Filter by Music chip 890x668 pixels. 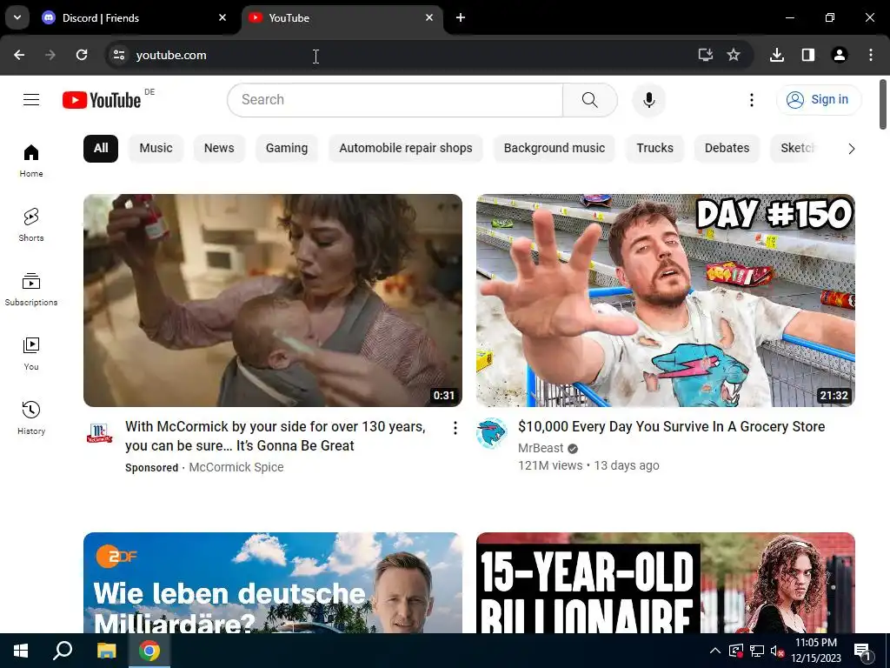pos(156,148)
